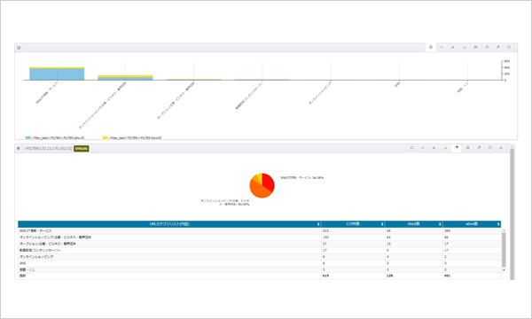Sort by the URL category column header
This screenshot has height=319, width=532.
(x=169, y=224)
